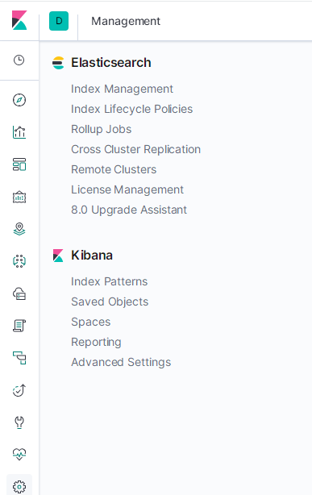Open the Uptime icon in sidebar
The width and height of the screenshot is (312, 495).
pyautogui.click(x=19, y=390)
